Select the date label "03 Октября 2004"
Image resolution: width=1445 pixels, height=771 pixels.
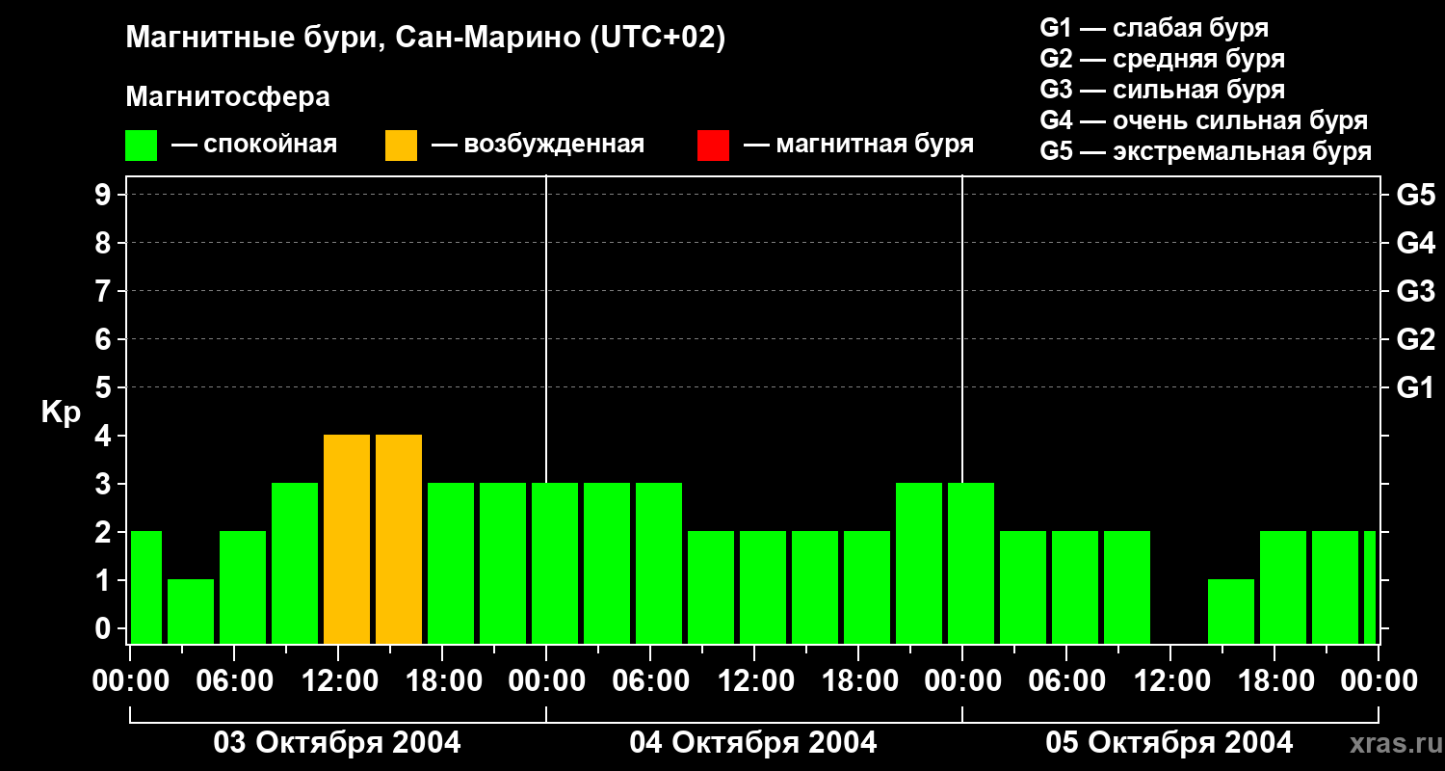[x=337, y=743]
